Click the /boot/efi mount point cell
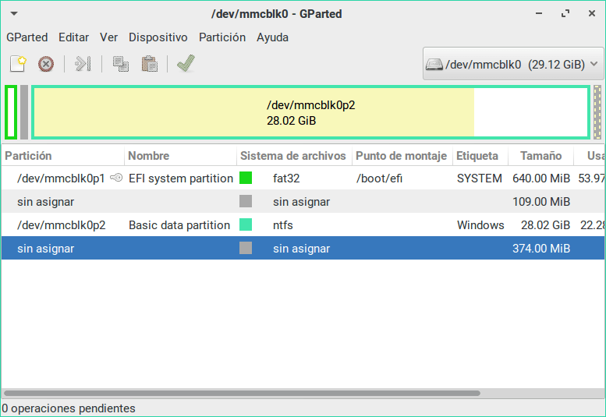Screen dimensions: 606x417 [x=379, y=178]
